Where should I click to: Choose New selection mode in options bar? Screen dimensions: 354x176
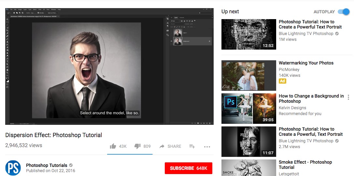click(14, 13)
